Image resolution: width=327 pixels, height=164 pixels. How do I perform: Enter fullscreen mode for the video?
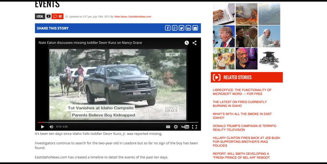[194, 127]
